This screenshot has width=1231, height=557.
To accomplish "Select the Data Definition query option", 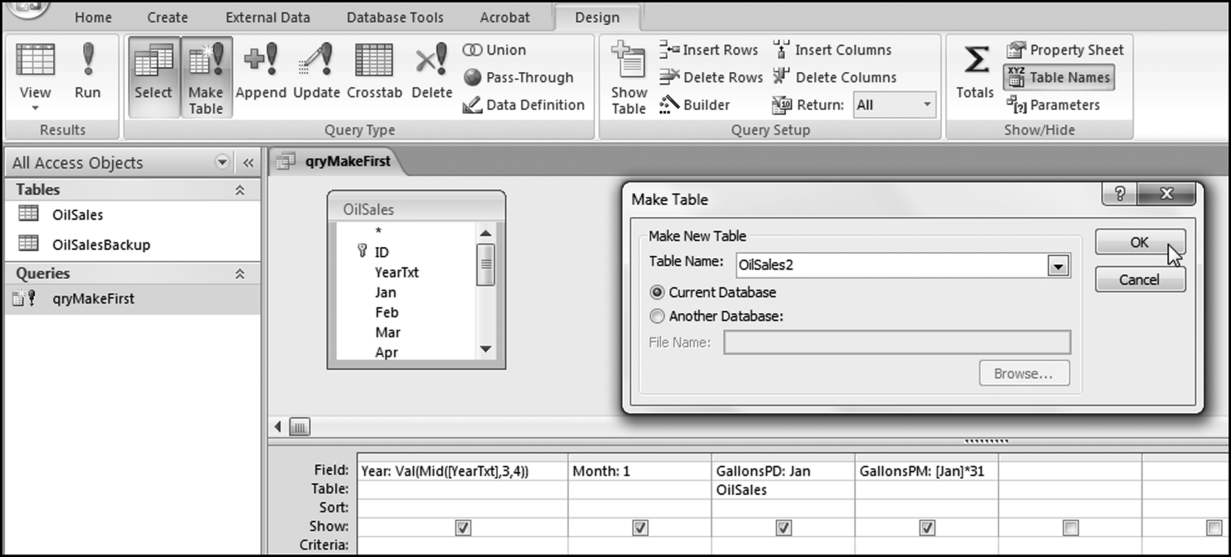I will 523,105.
